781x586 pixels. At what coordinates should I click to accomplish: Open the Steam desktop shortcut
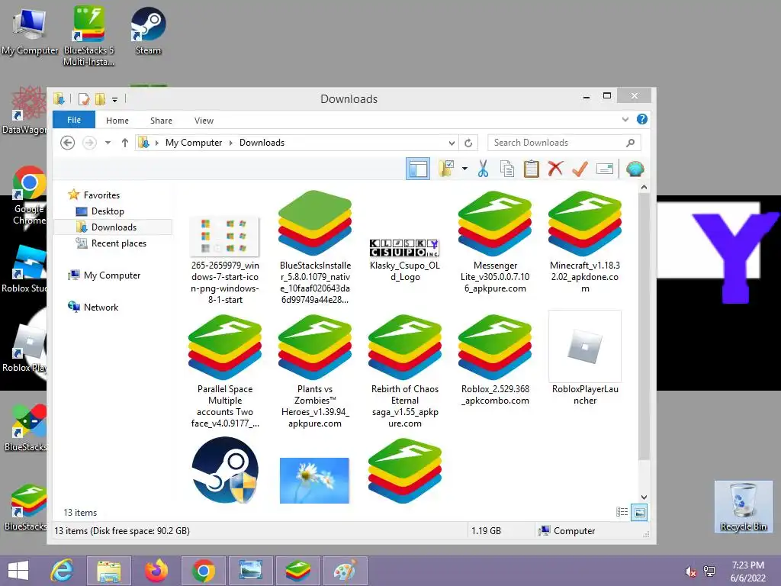(x=148, y=31)
